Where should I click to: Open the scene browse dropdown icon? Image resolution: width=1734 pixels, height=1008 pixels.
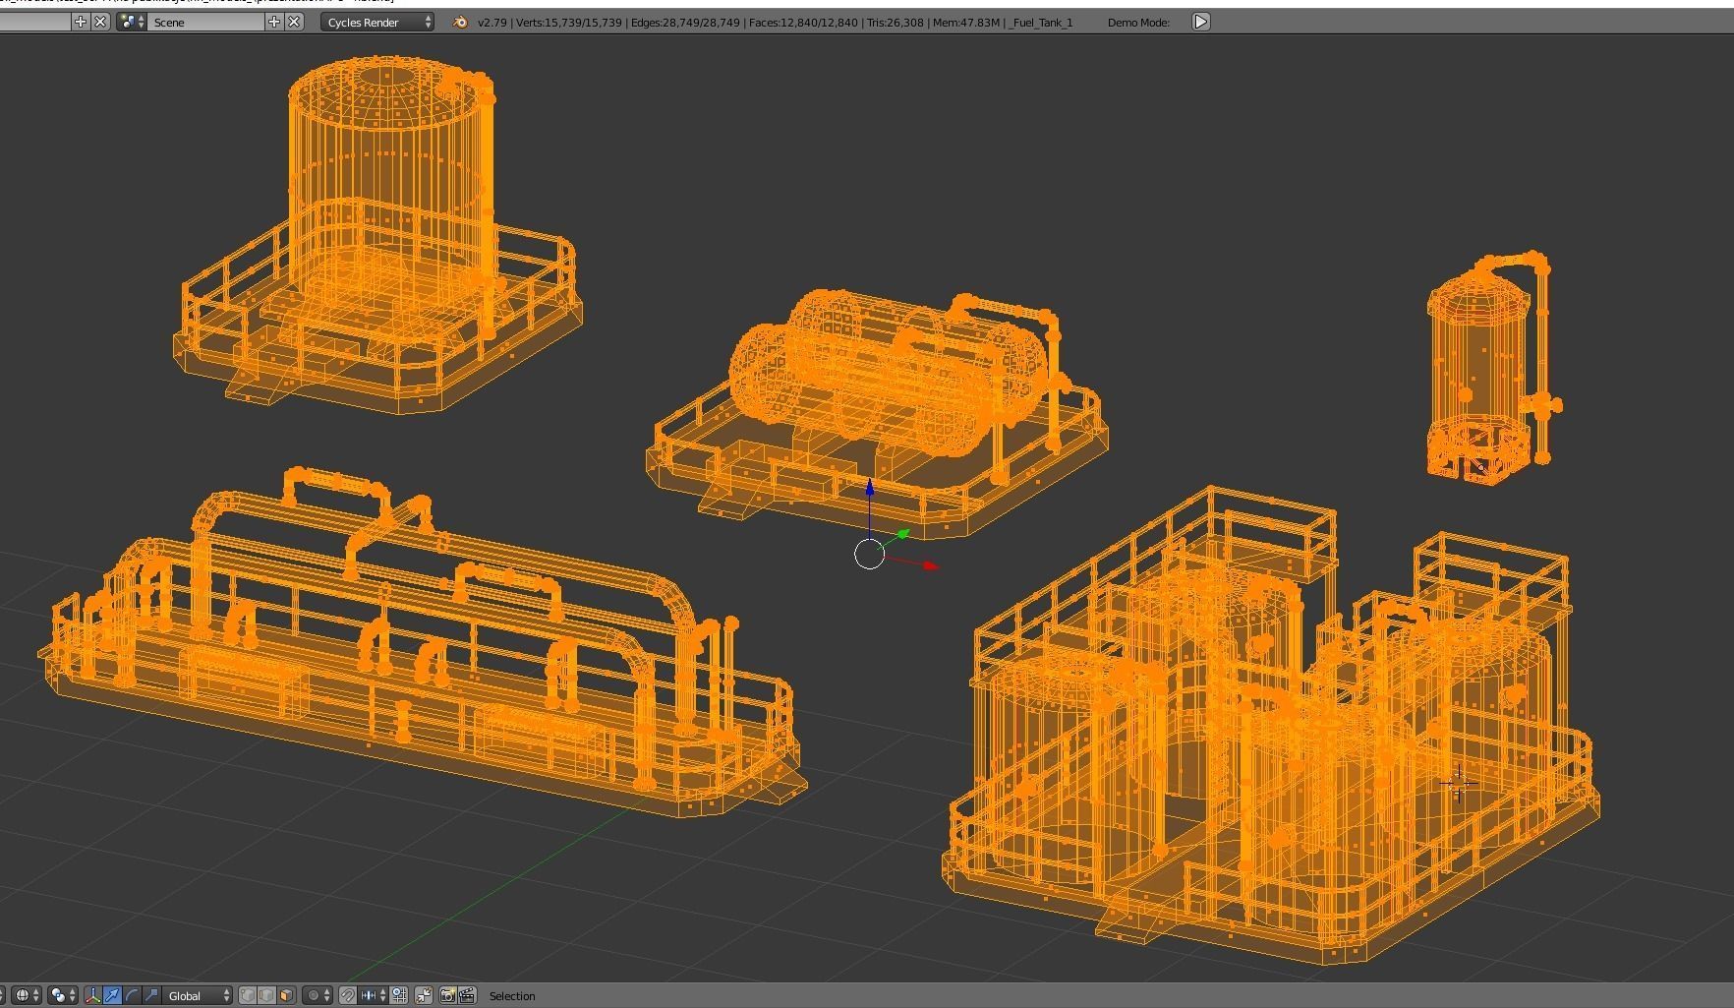point(132,22)
